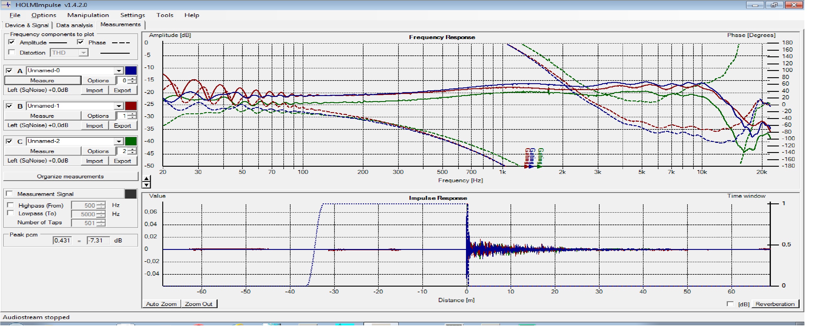Viewport: 813px width, 334px height.
Task: Click the down arrow beside frequency graph
Action: click(146, 185)
